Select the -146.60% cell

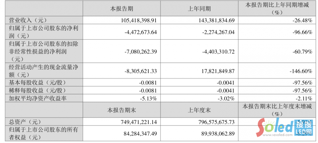[301, 71]
